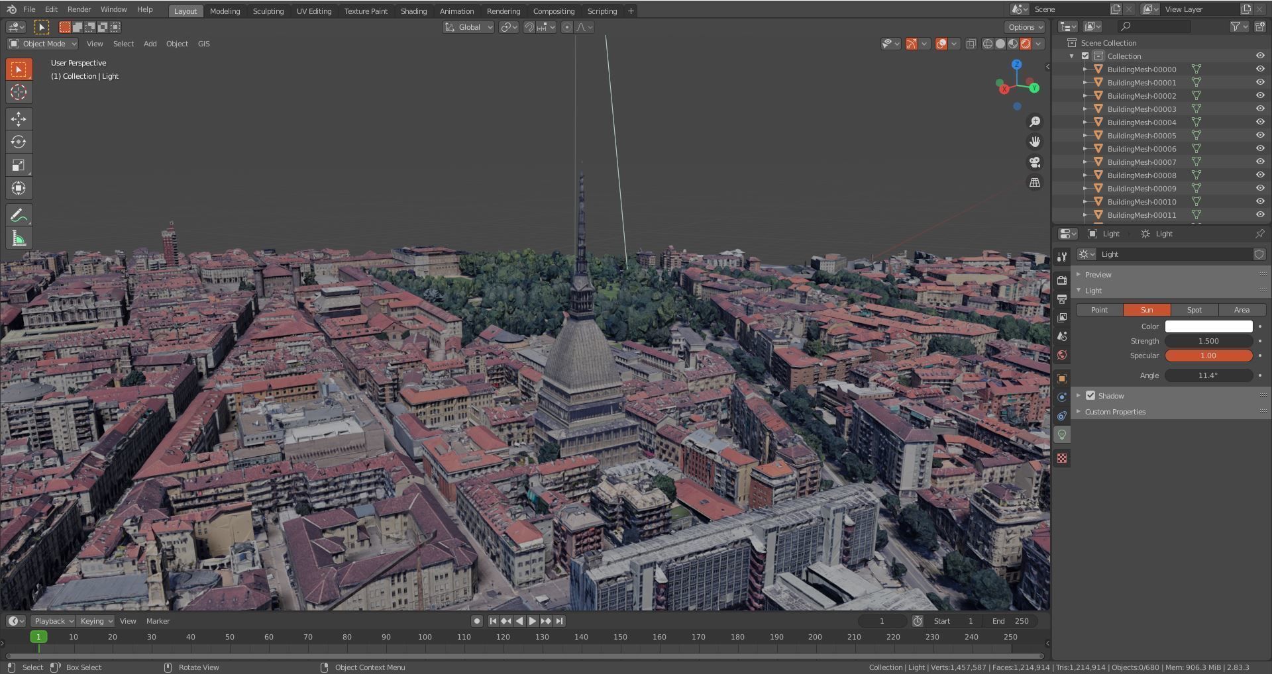Jump to the timeline end frame
1272x674 pixels.
560,621
